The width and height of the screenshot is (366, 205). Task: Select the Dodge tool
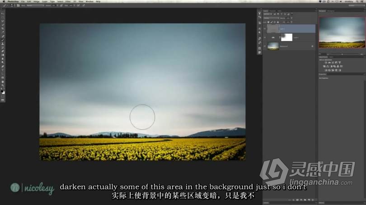[3, 62]
